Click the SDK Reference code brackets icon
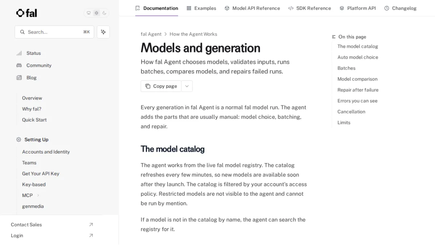The image size is (435, 245). click(x=291, y=8)
